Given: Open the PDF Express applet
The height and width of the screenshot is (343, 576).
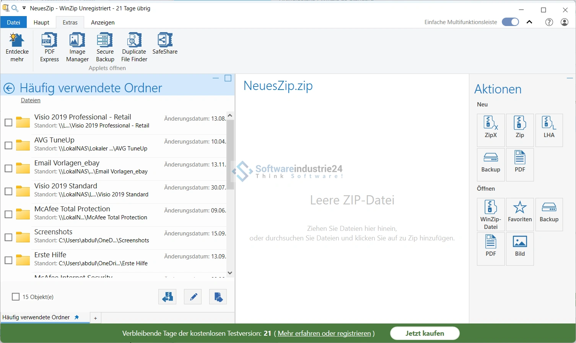Looking at the screenshot, I should coord(49,47).
